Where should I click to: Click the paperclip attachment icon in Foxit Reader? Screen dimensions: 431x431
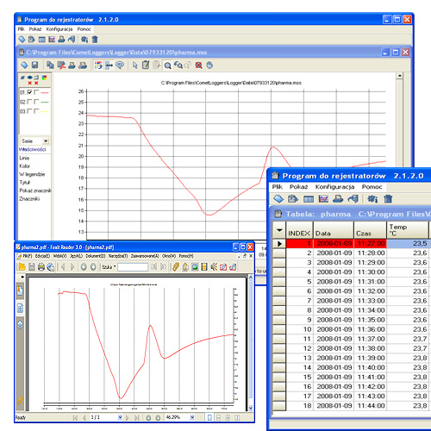pyautogui.click(x=176, y=267)
